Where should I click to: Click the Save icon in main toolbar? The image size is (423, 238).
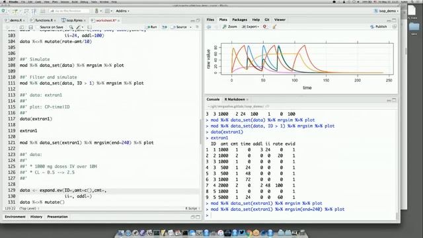[26, 11]
